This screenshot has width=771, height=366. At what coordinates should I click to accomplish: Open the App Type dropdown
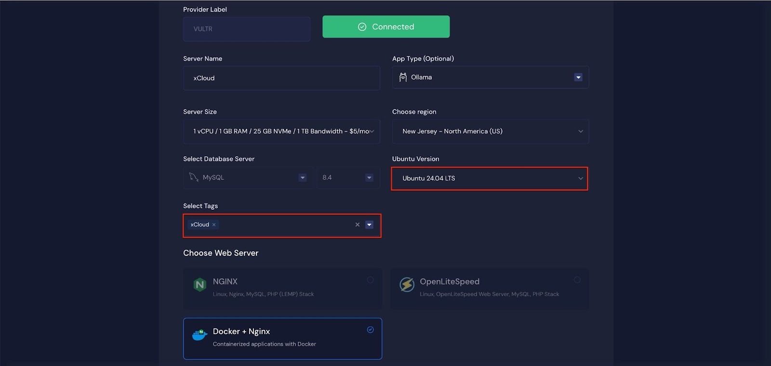pyautogui.click(x=578, y=78)
